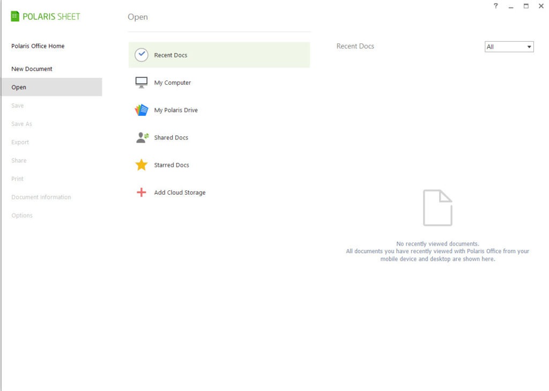Open Options in the left sidebar
Screen dimensions: 549x391
22,216
